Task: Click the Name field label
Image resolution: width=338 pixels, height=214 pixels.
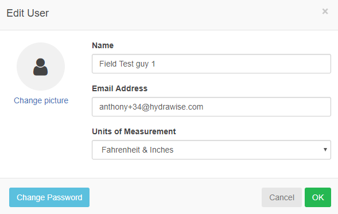Action: pyautogui.click(x=103, y=45)
